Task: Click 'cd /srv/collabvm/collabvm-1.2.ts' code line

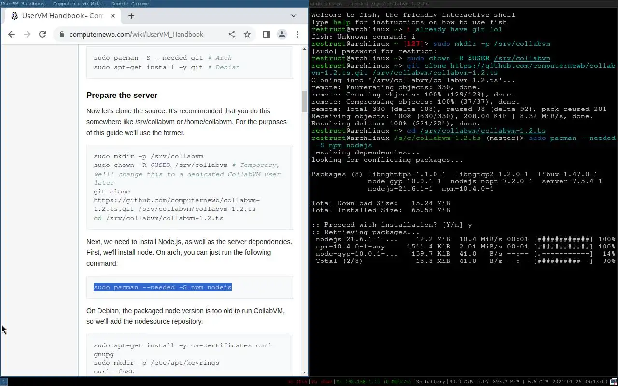Action: pyautogui.click(x=158, y=218)
